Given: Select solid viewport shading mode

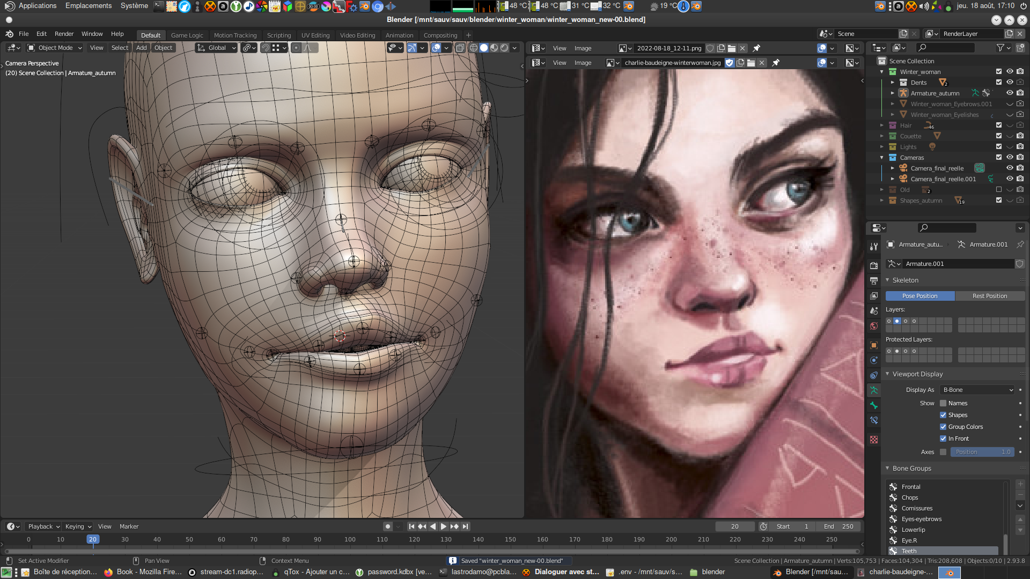Looking at the screenshot, I should pyautogui.click(x=484, y=48).
